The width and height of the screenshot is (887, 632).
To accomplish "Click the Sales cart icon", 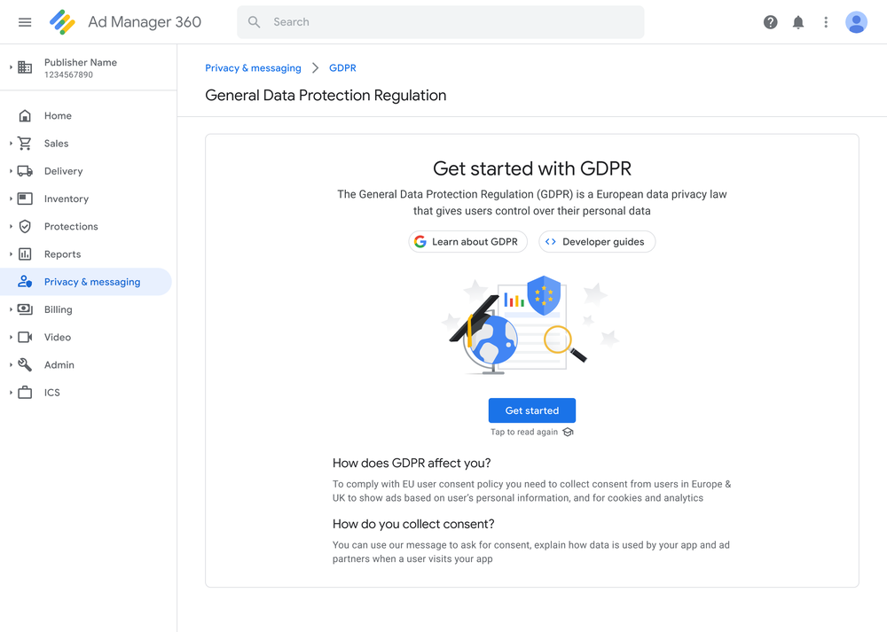I will (27, 143).
